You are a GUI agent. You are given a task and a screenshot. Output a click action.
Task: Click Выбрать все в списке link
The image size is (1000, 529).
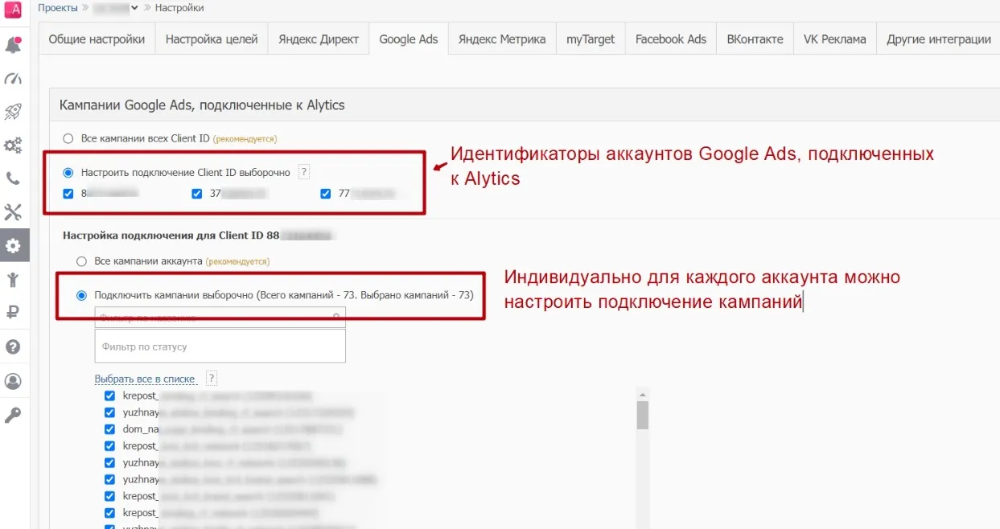coord(145,379)
